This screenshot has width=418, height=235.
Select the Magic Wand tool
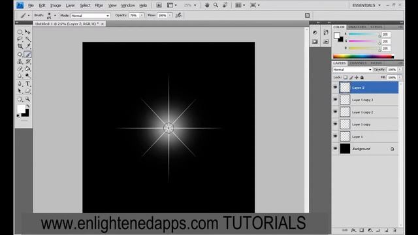[27, 39]
